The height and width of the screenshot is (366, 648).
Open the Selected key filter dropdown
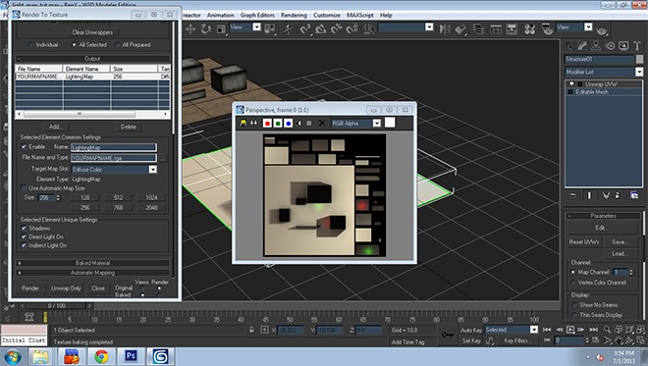pyautogui.click(x=534, y=330)
